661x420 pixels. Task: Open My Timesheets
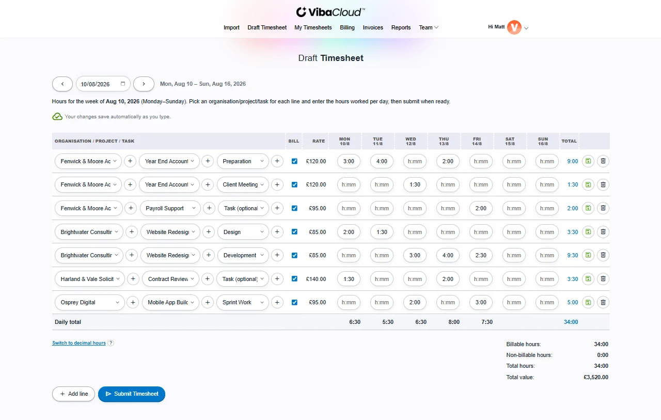pyautogui.click(x=313, y=27)
